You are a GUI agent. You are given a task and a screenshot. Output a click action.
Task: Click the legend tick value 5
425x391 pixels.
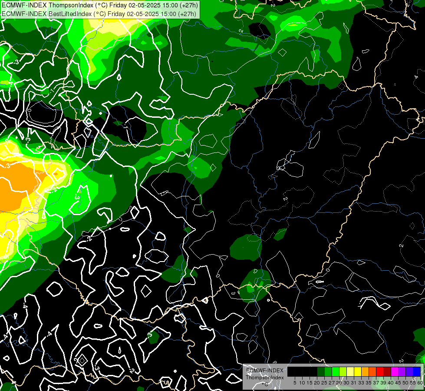coord(295,383)
